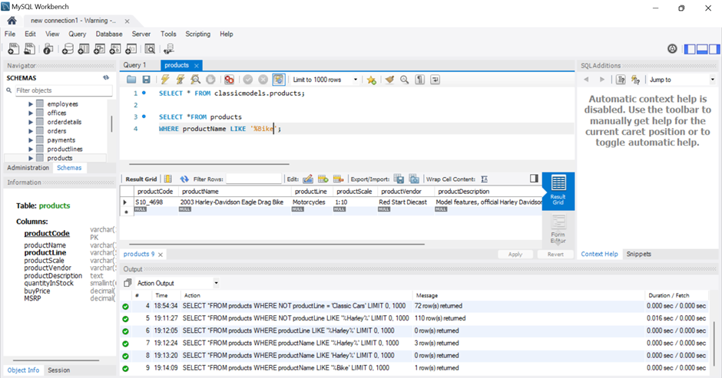Focus the Filter Rows input
Screen dimensions: 722x378
(253, 179)
